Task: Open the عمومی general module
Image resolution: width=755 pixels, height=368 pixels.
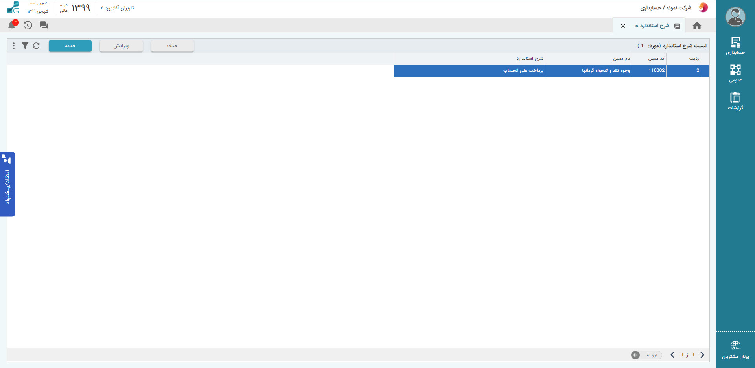Action: coord(735,73)
